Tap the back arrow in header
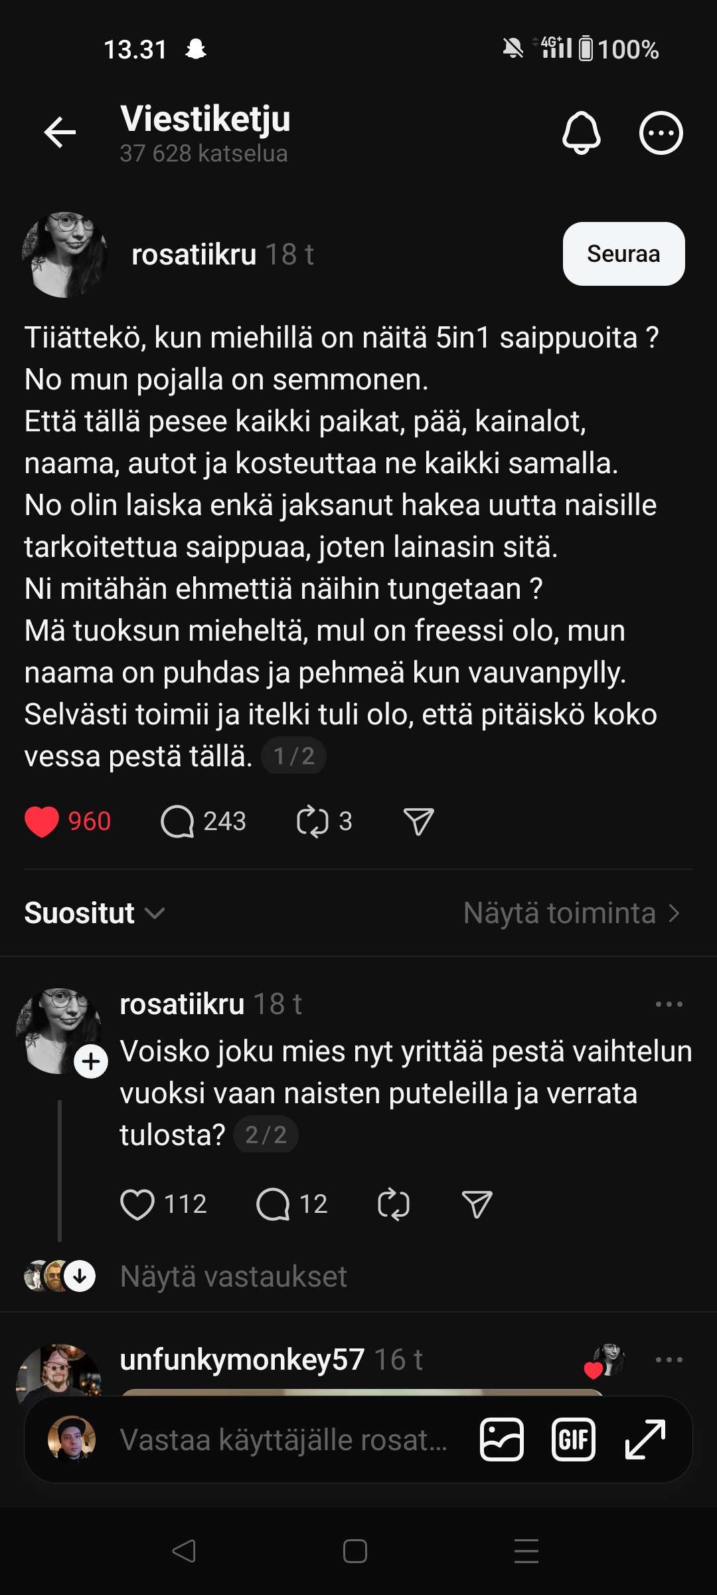The width and height of the screenshot is (717, 1595). [x=60, y=133]
